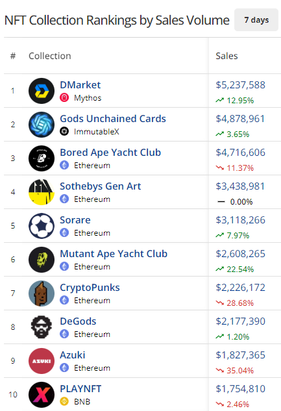
Task: Click the CryptoPunks avatar icon
Action: pos(42,293)
